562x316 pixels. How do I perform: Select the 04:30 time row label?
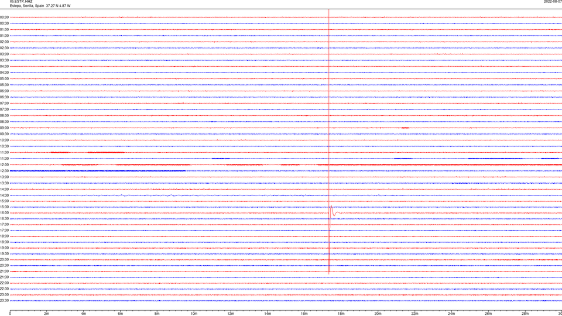[x=4, y=73]
